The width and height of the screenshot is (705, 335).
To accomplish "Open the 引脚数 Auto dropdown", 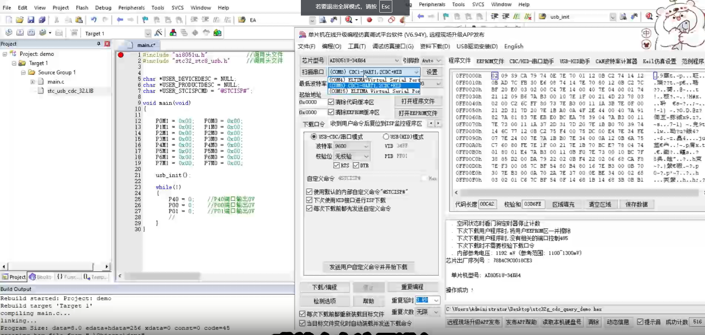I will (431, 60).
